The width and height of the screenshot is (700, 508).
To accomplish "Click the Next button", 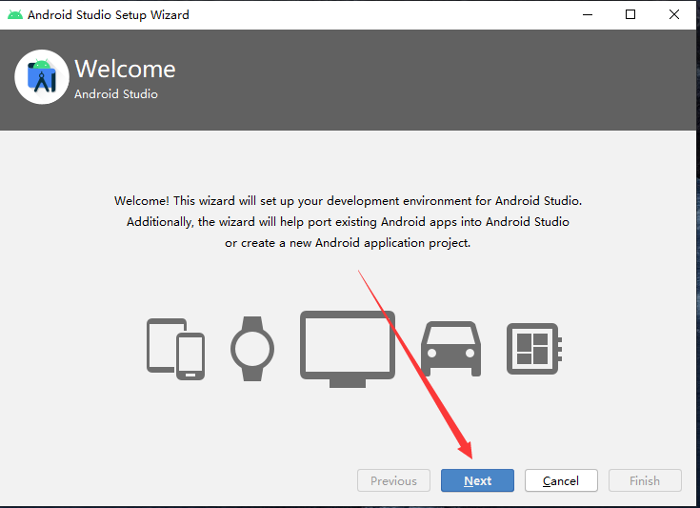I will (x=477, y=480).
